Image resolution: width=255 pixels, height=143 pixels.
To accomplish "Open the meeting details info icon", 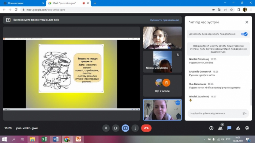I will click(211, 128).
